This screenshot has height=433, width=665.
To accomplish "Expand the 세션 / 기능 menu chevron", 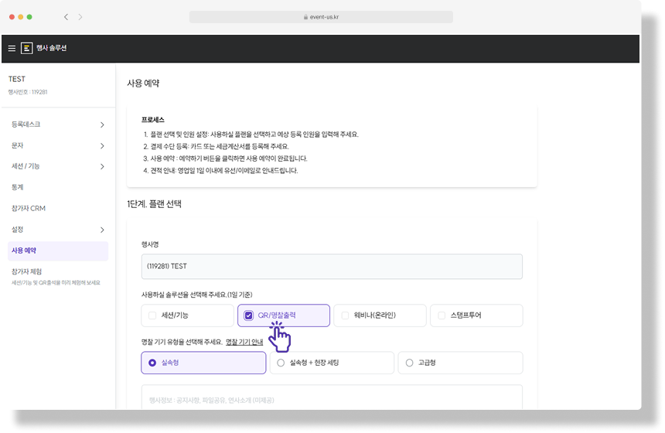I will pos(102,167).
